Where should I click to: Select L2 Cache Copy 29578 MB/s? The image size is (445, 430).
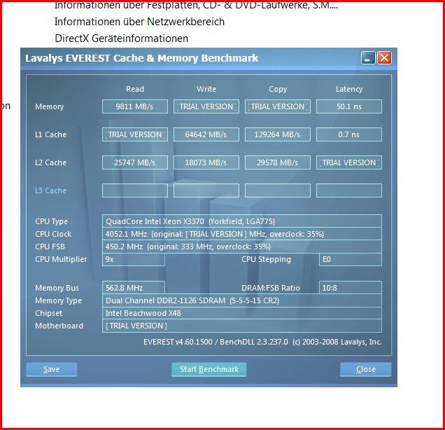[x=278, y=162]
